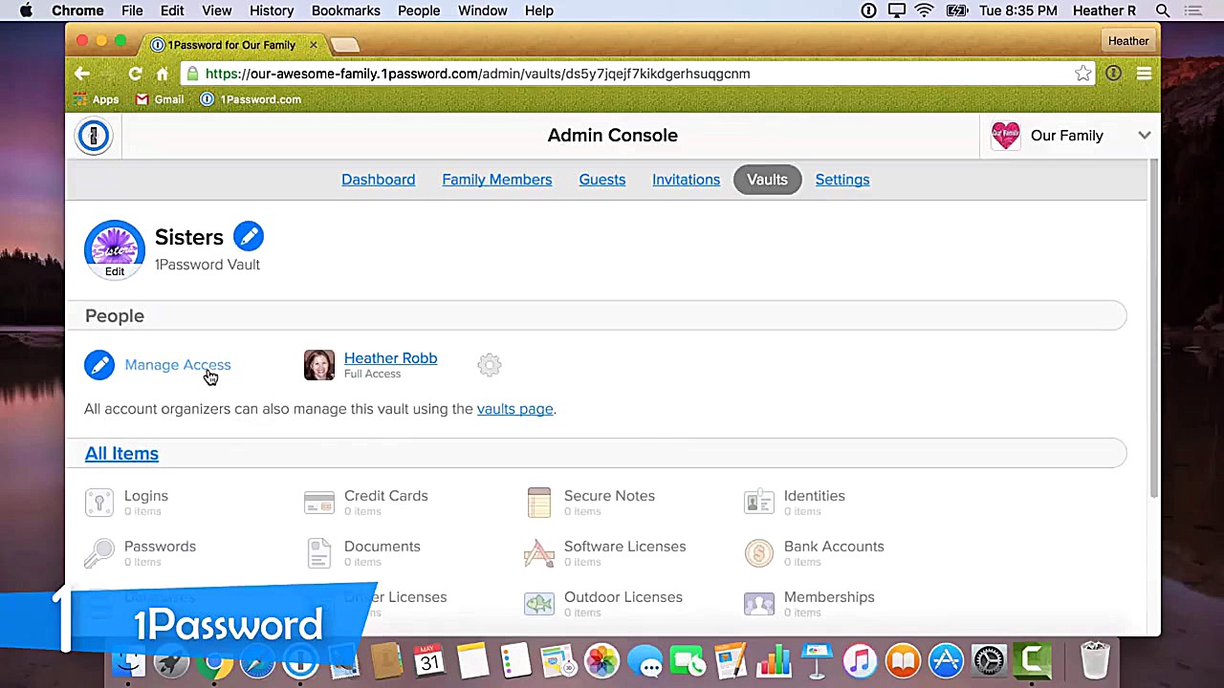This screenshot has height=688, width=1224.
Task: Open Calendar from the Dock
Action: click(429, 660)
